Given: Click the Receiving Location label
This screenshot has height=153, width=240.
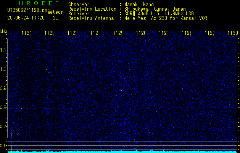Looking at the screenshot, I should pyautogui.click(x=92, y=9).
